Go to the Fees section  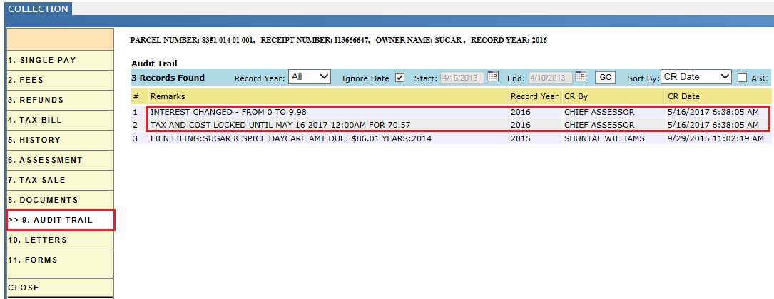click(x=60, y=80)
